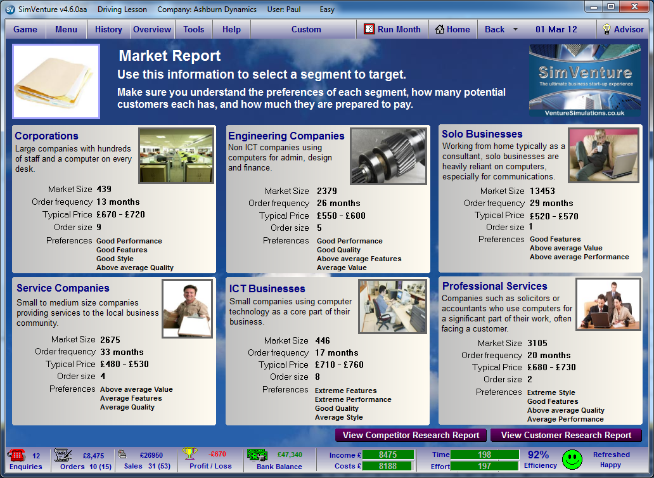
Task: Click the Orders typewriter icon
Action: pyautogui.click(x=63, y=455)
